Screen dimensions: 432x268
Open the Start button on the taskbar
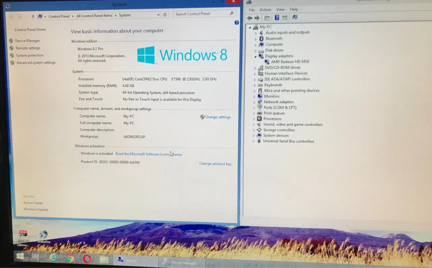(20, 257)
